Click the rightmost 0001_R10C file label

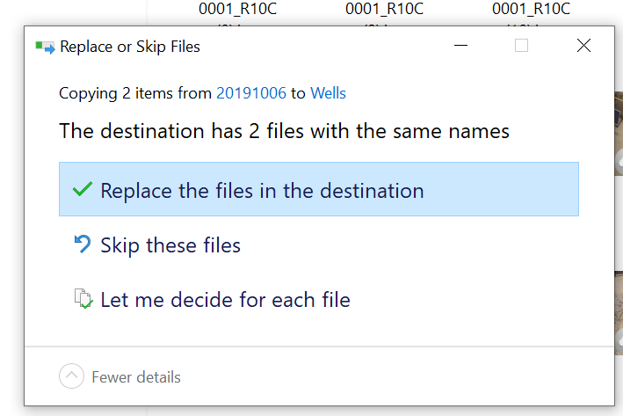[x=531, y=9]
